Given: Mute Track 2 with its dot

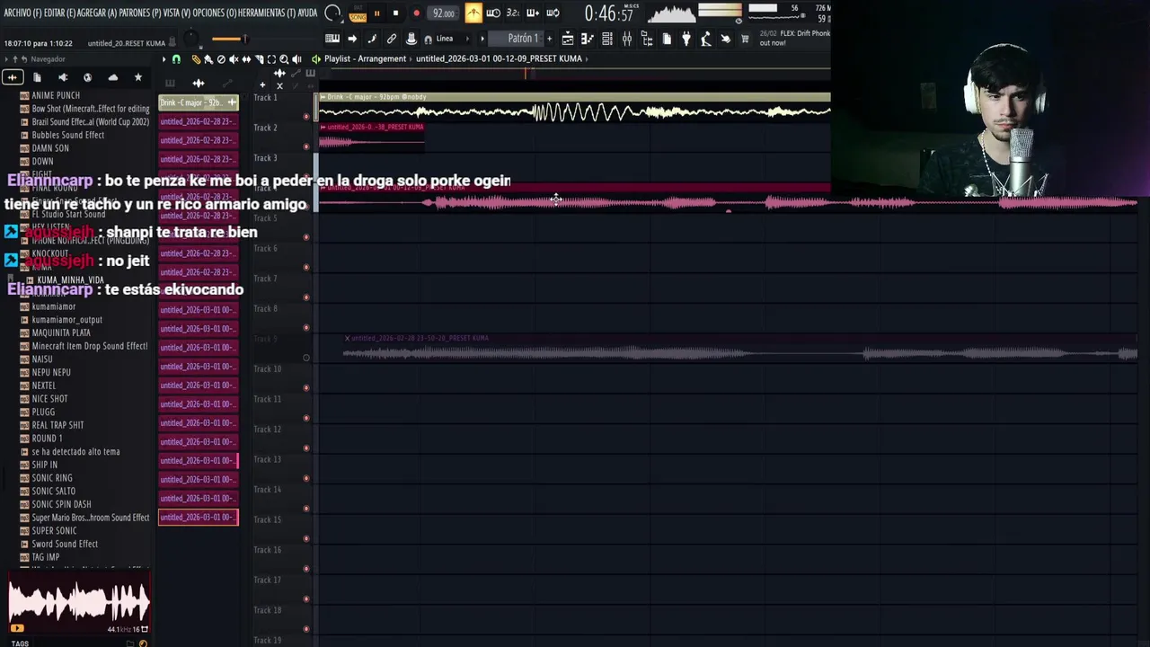Looking at the screenshot, I should pos(306,146).
